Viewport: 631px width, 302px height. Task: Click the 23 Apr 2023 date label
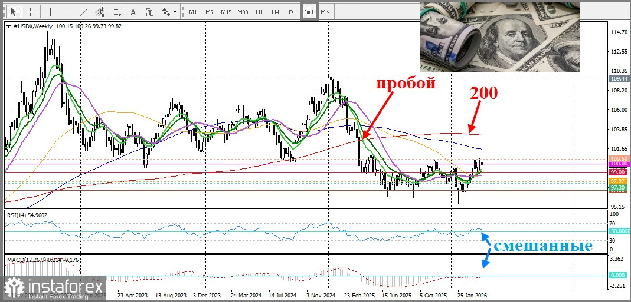[132, 294]
